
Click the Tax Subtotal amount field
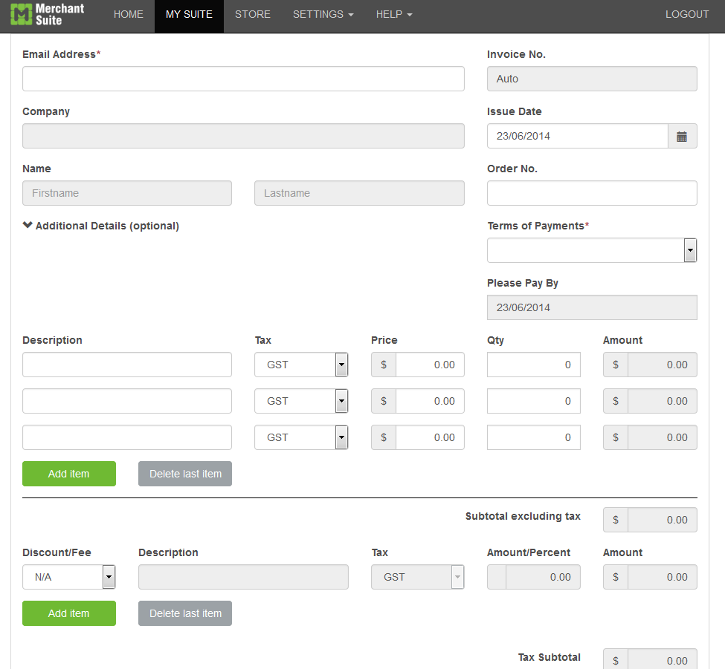pos(662,660)
